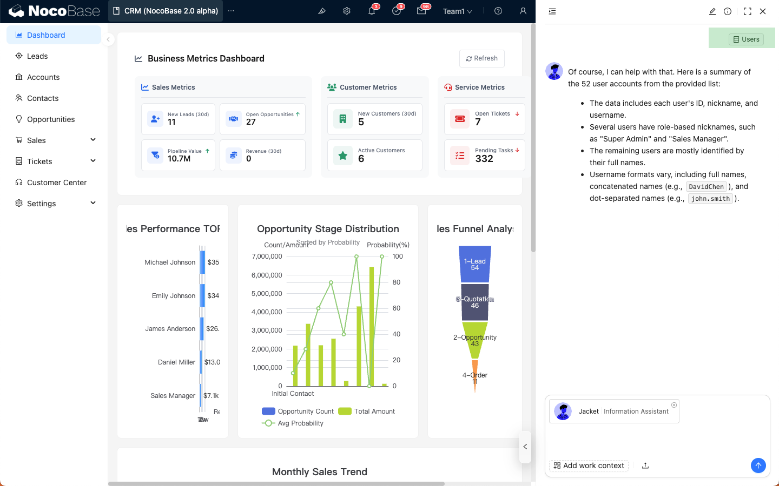Toggle the Avg Probability legend series
Screen dimensions: 779x486
293,423
